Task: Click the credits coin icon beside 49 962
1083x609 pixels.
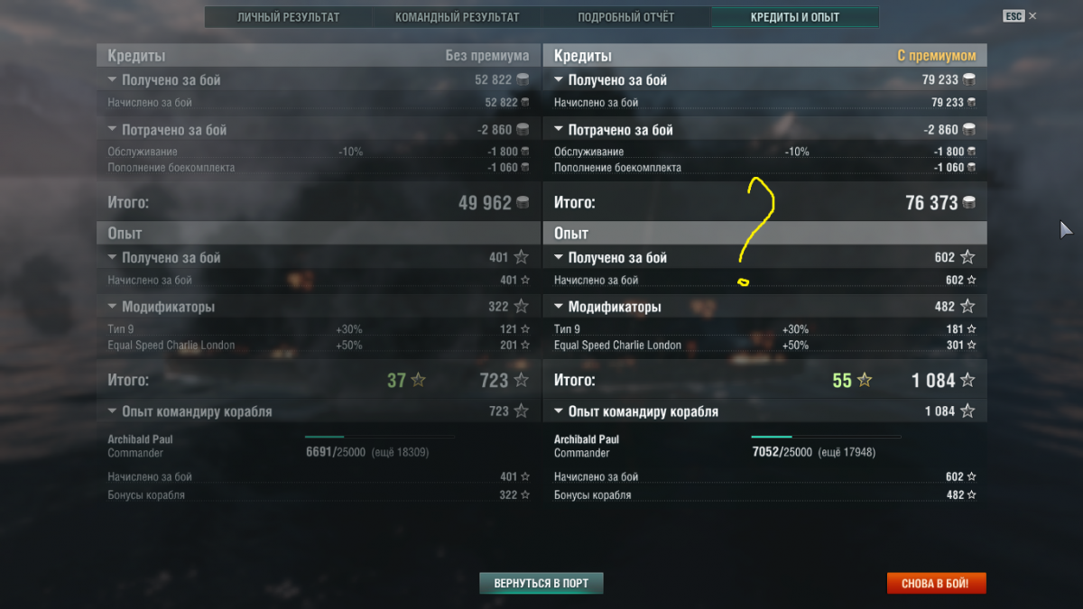Action: pyautogui.click(x=523, y=203)
